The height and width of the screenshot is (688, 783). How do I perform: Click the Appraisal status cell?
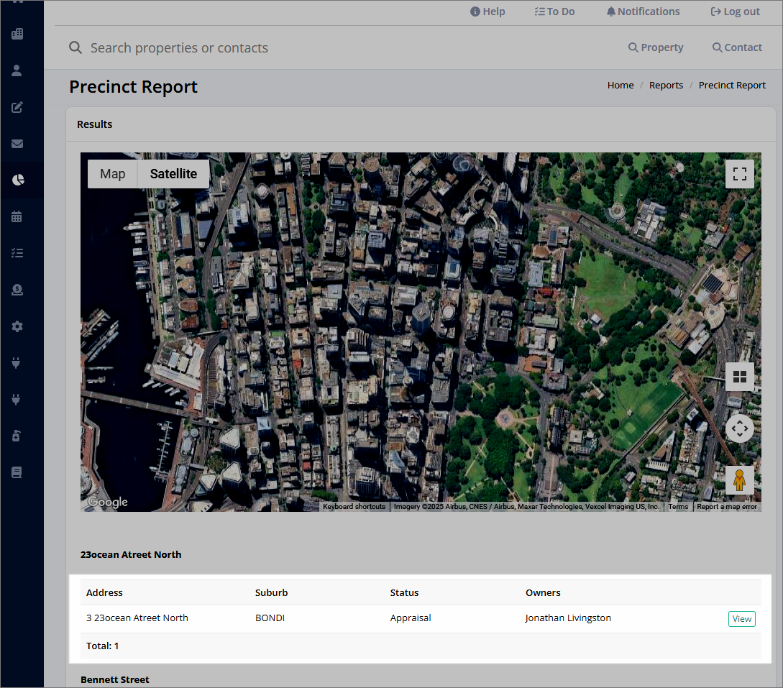click(411, 618)
